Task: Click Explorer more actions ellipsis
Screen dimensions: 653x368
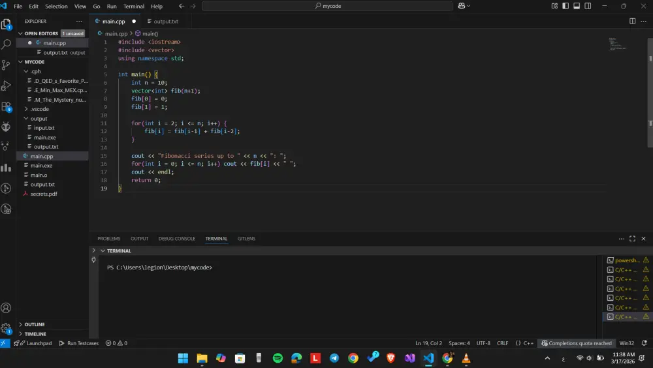Action: click(x=79, y=22)
